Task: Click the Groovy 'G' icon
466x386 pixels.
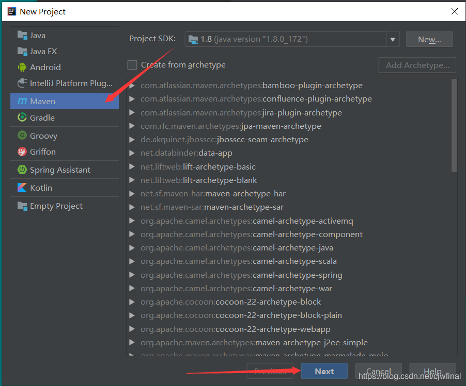Action: [22, 136]
